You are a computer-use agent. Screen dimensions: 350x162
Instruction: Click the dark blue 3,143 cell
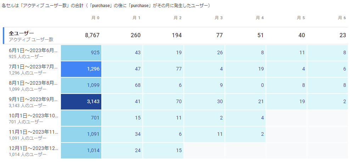coord(81,102)
